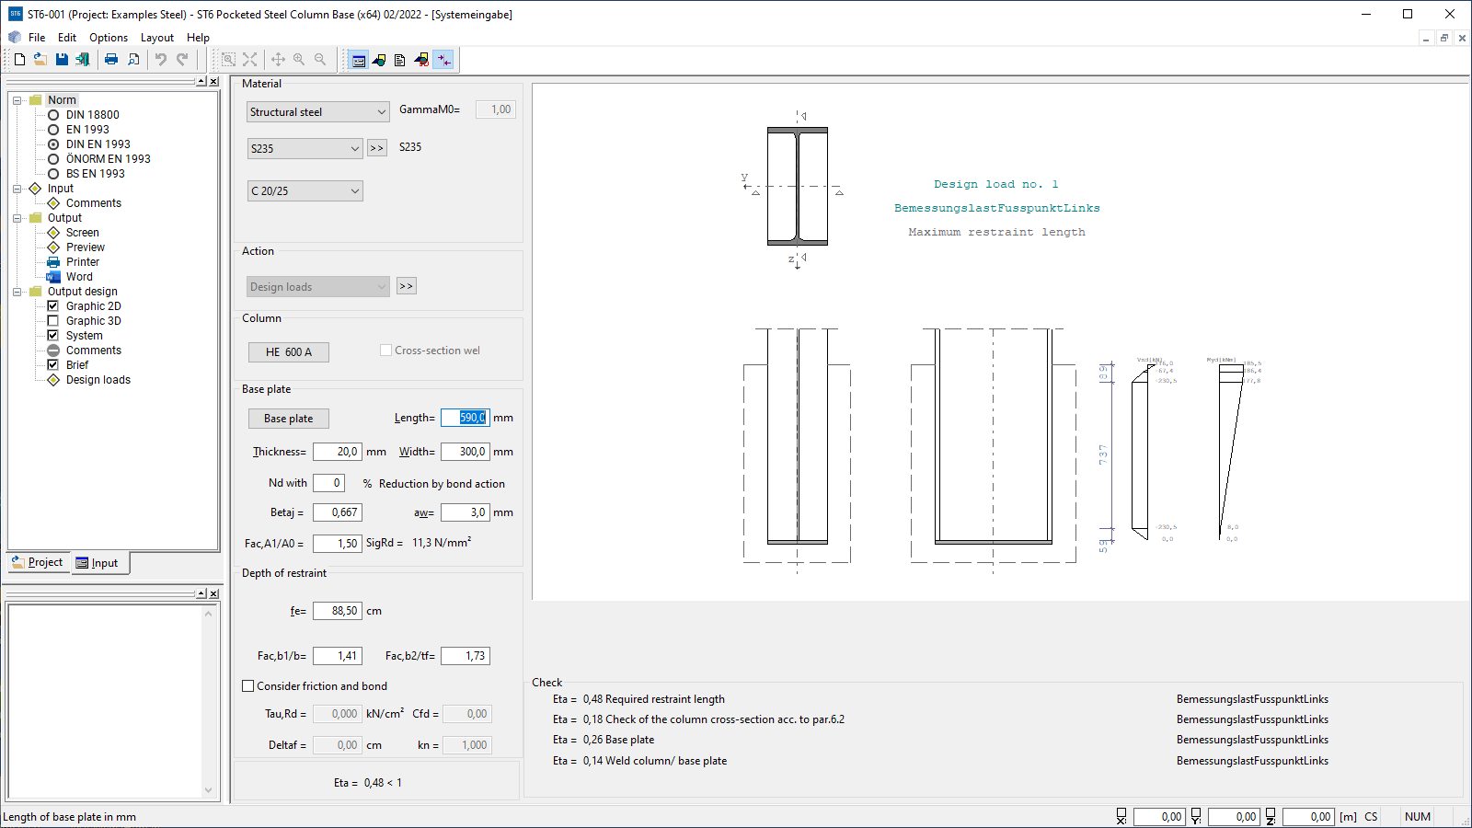Check Consider friction and bond
1472x828 pixels.
(248, 686)
